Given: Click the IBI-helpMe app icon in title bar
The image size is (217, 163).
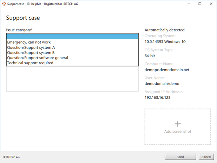Looking at the screenshot, I should pyautogui.click(x=4, y=4).
